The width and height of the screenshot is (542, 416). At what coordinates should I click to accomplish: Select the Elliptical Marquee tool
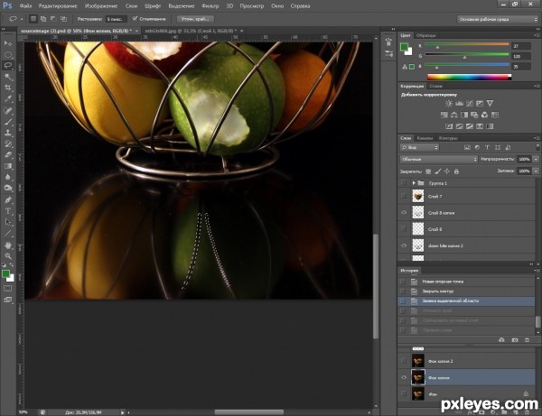(7, 54)
